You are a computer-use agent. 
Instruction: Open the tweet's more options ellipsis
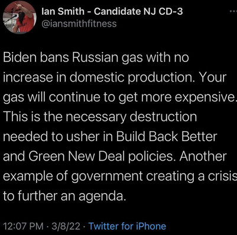coord(233,12)
